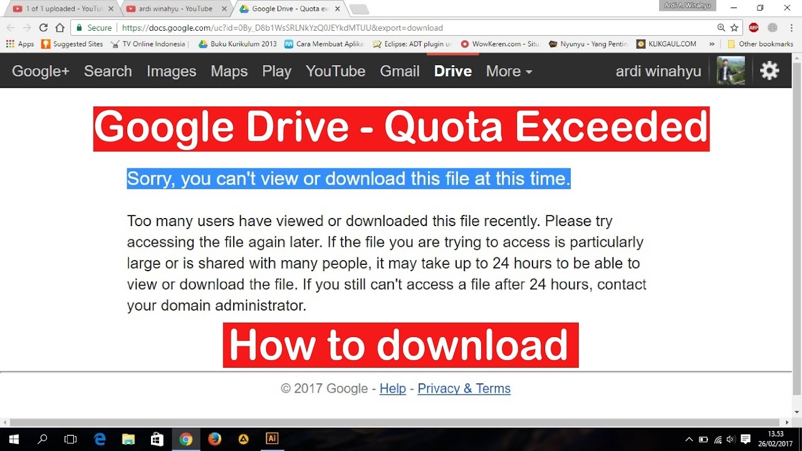
Task: Open Chrome's three-dot menu
Action: (x=790, y=28)
